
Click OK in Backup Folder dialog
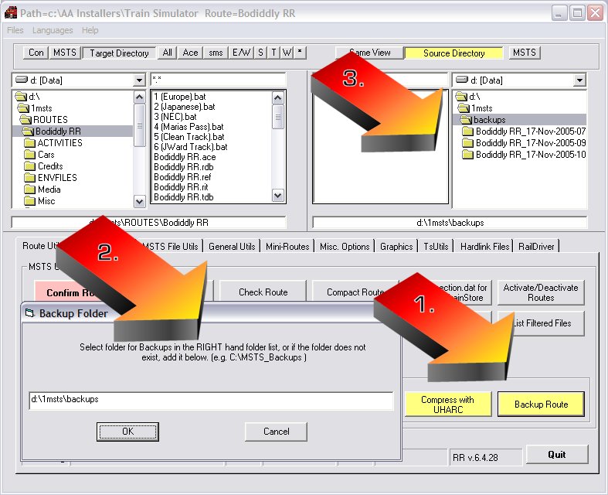pyautogui.click(x=127, y=432)
